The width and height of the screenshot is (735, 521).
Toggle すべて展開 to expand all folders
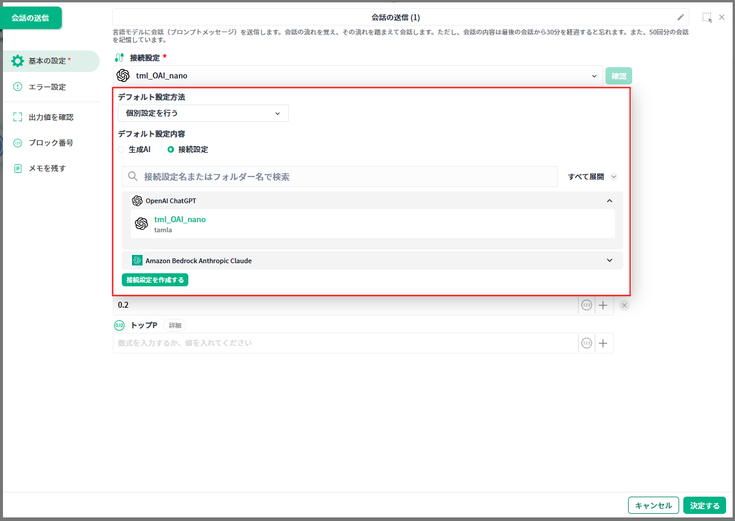[x=592, y=176]
